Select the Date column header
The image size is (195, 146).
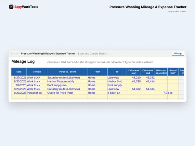click(x=19, y=72)
